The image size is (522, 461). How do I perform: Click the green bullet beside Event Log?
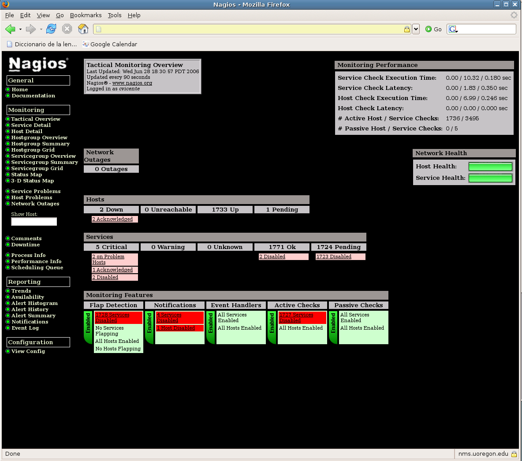point(7,328)
